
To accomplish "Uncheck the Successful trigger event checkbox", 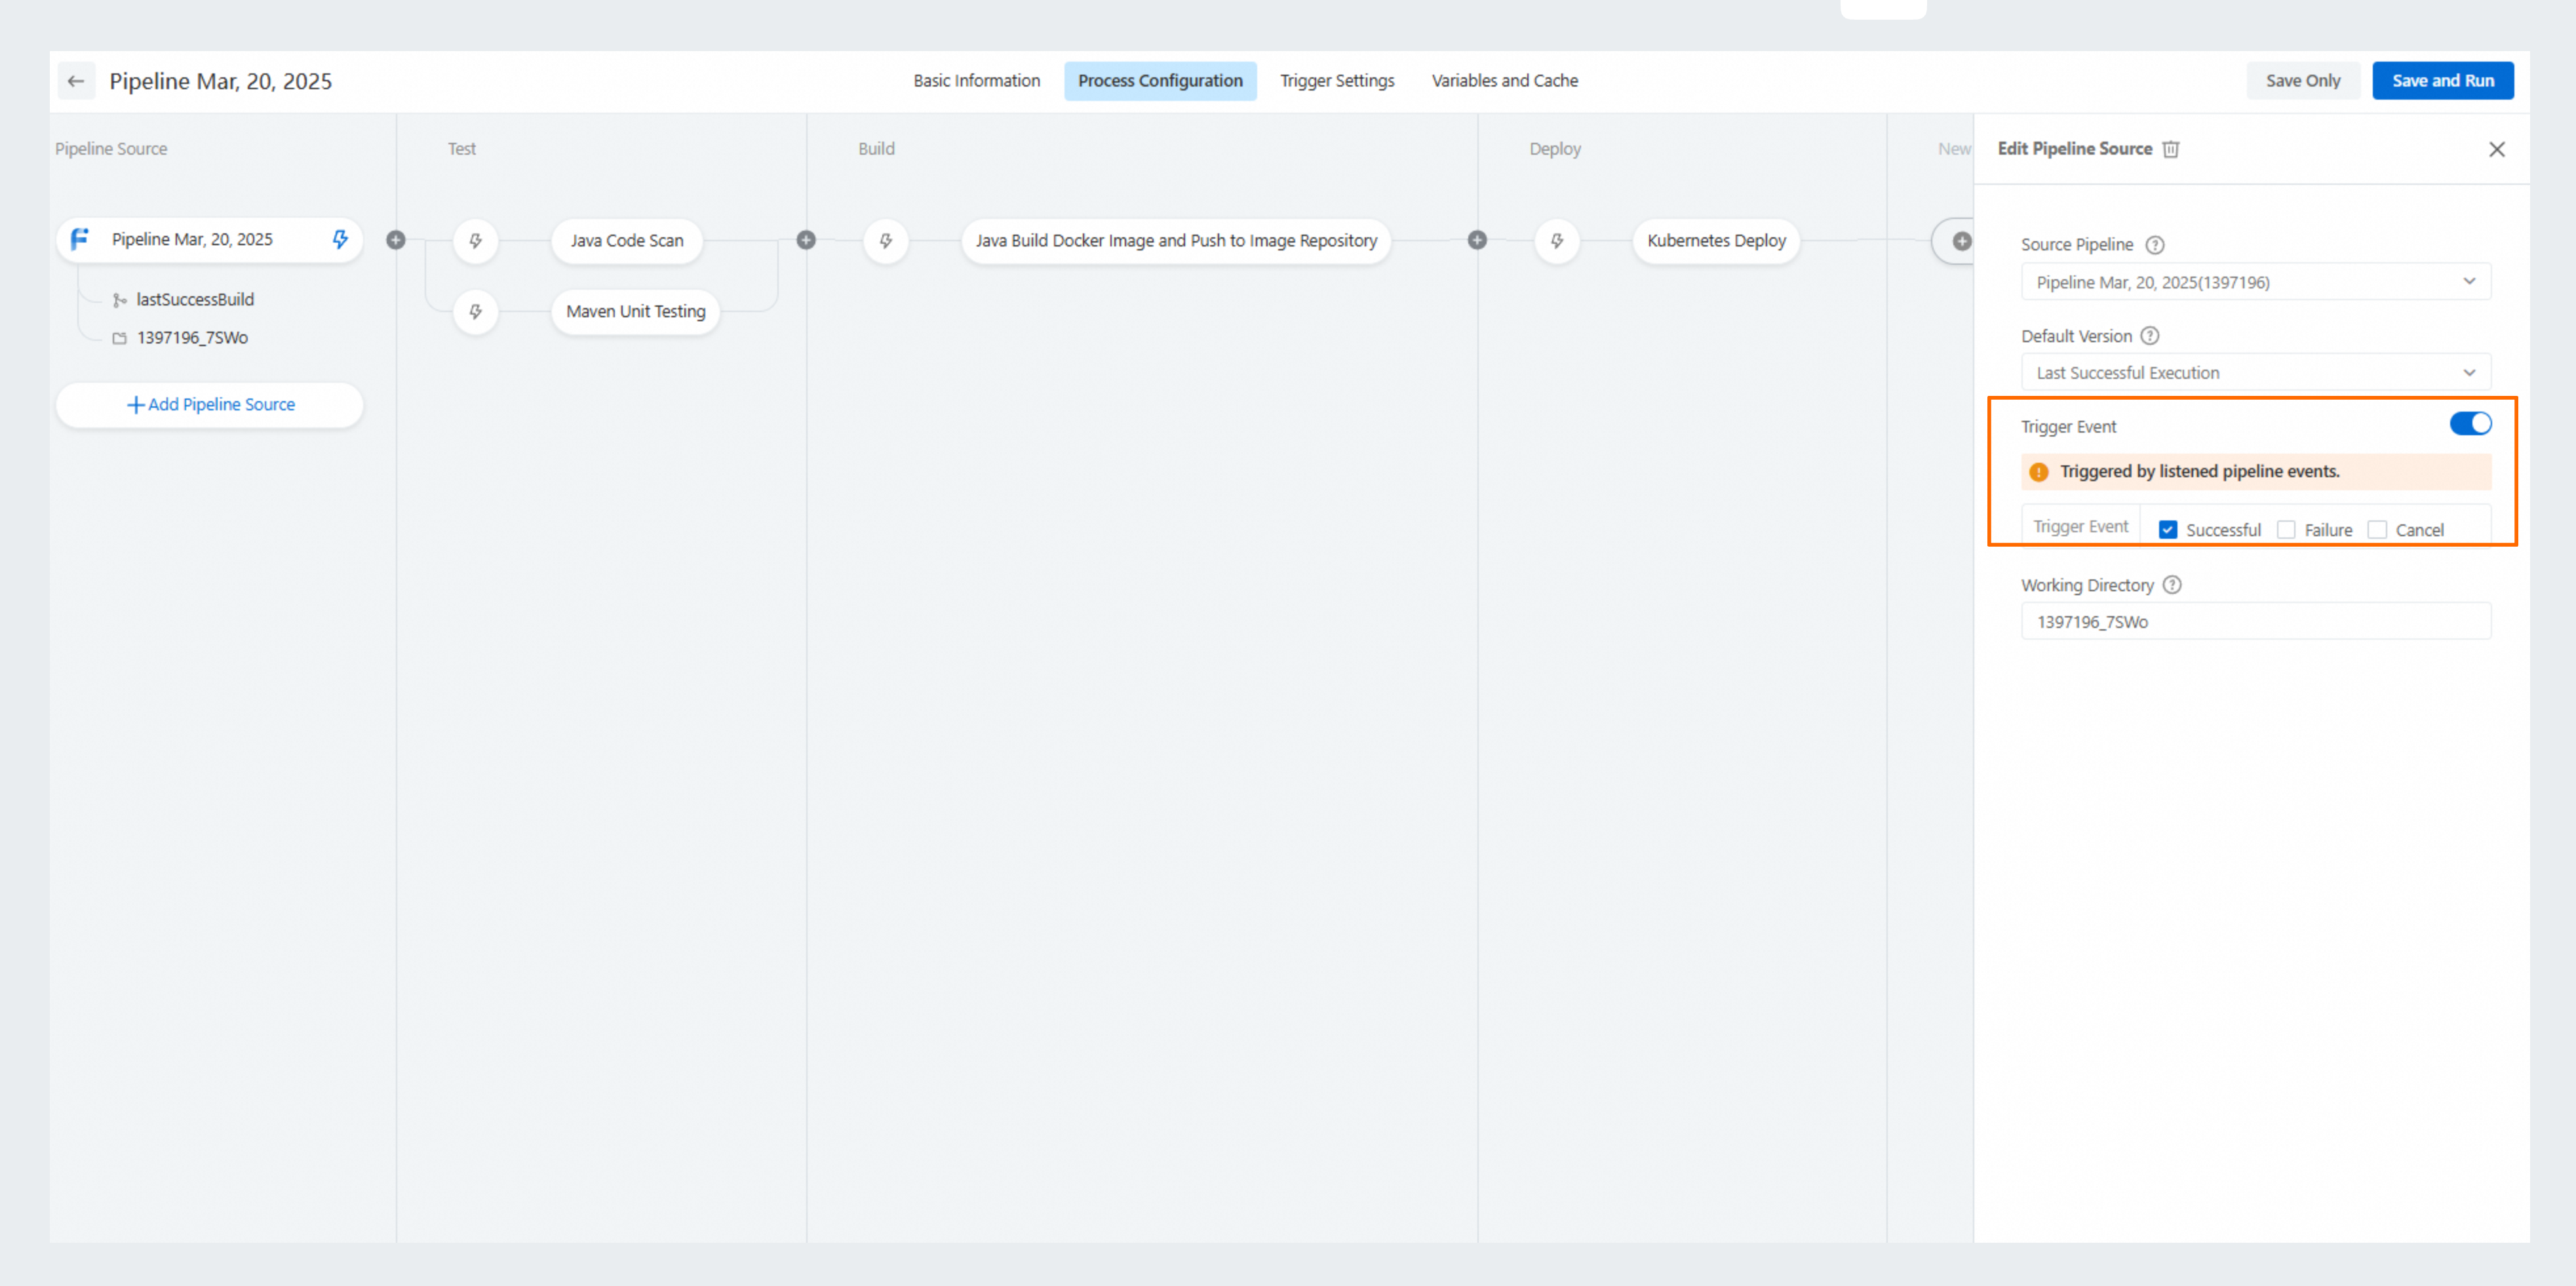I will click(2168, 530).
